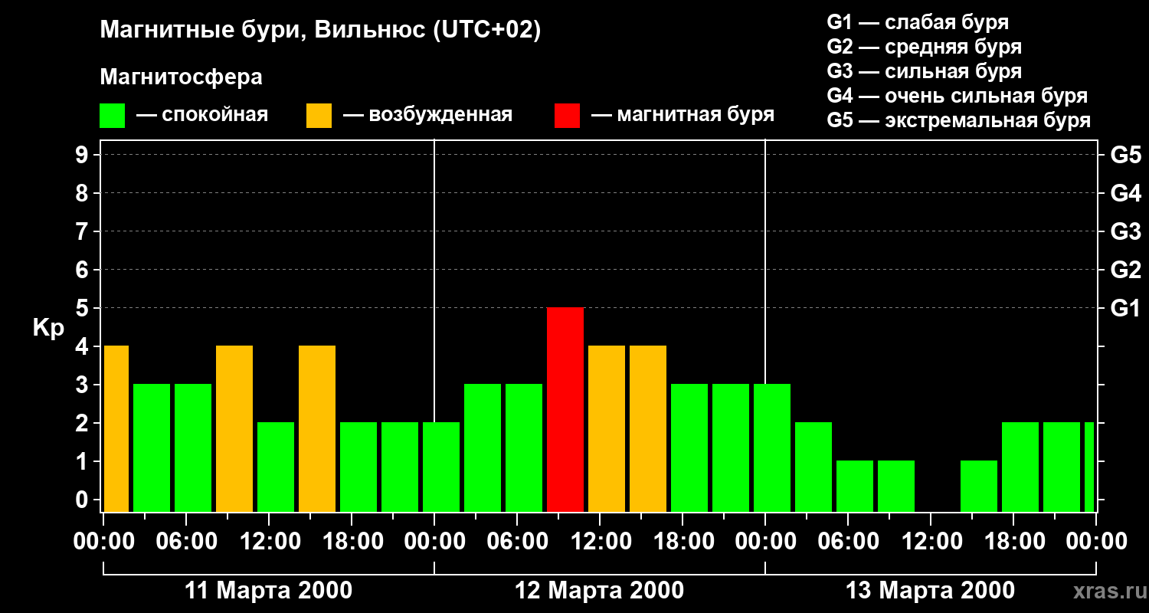
Task: Click 'G3 — сильная буря' legend line
Action: 924,71
